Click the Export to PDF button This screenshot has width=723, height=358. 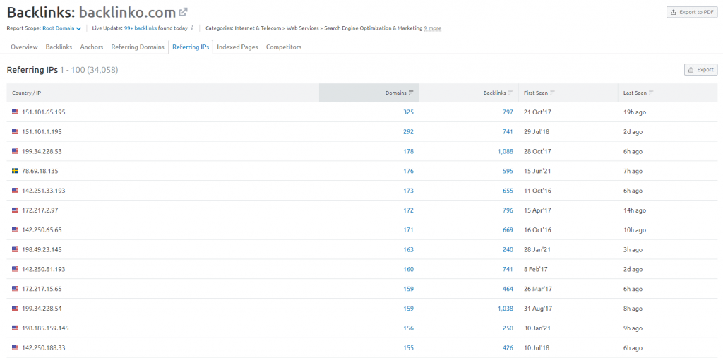click(x=692, y=12)
